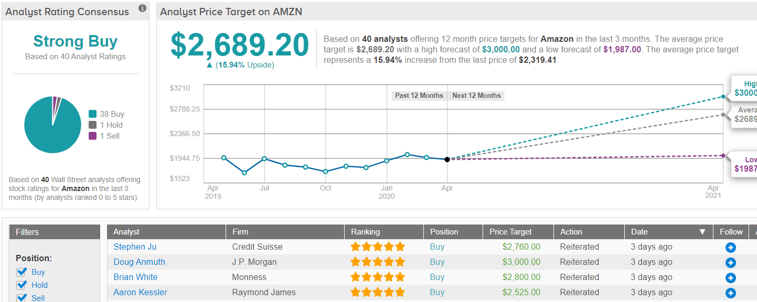Sort the table by Price Target column
The image size is (757, 302).
click(x=510, y=232)
